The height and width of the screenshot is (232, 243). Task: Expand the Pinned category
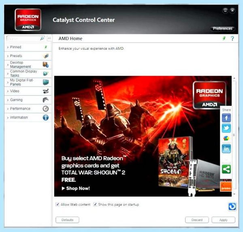[x=8, y=47]
